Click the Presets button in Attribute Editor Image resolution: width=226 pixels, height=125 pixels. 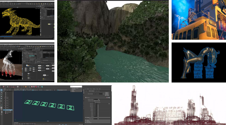[x=107, y=94]
